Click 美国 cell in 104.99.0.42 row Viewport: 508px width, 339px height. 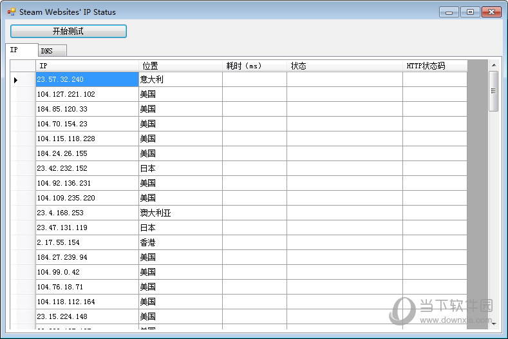pyautogui.click(x=180, y=272)
